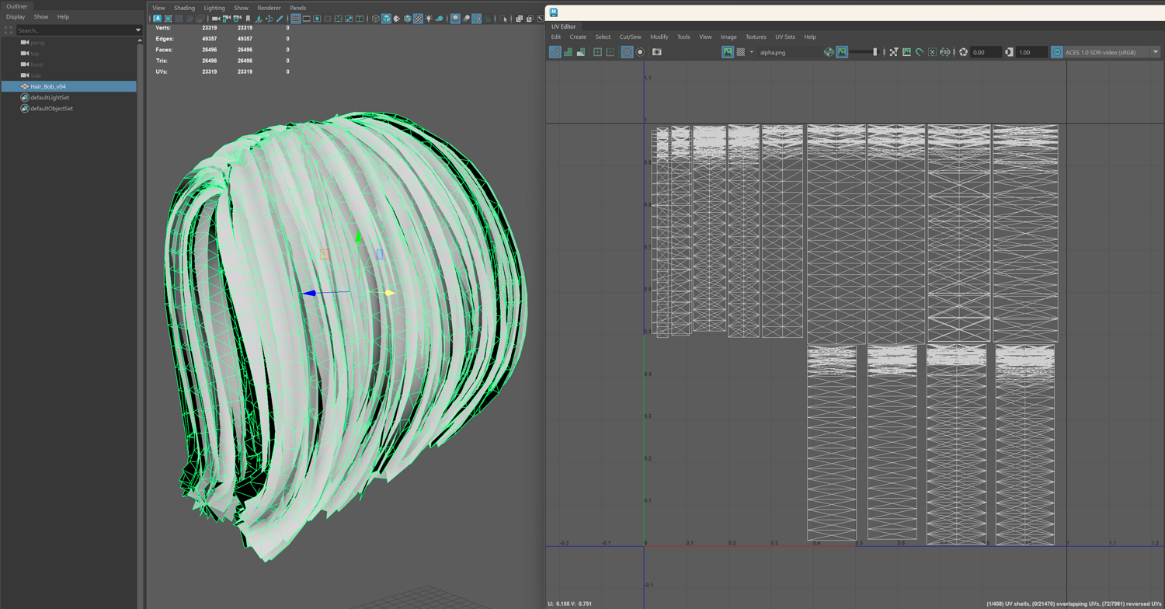Open the texture list dropdown arrow beside checker icon

click(x=751, y=52)
